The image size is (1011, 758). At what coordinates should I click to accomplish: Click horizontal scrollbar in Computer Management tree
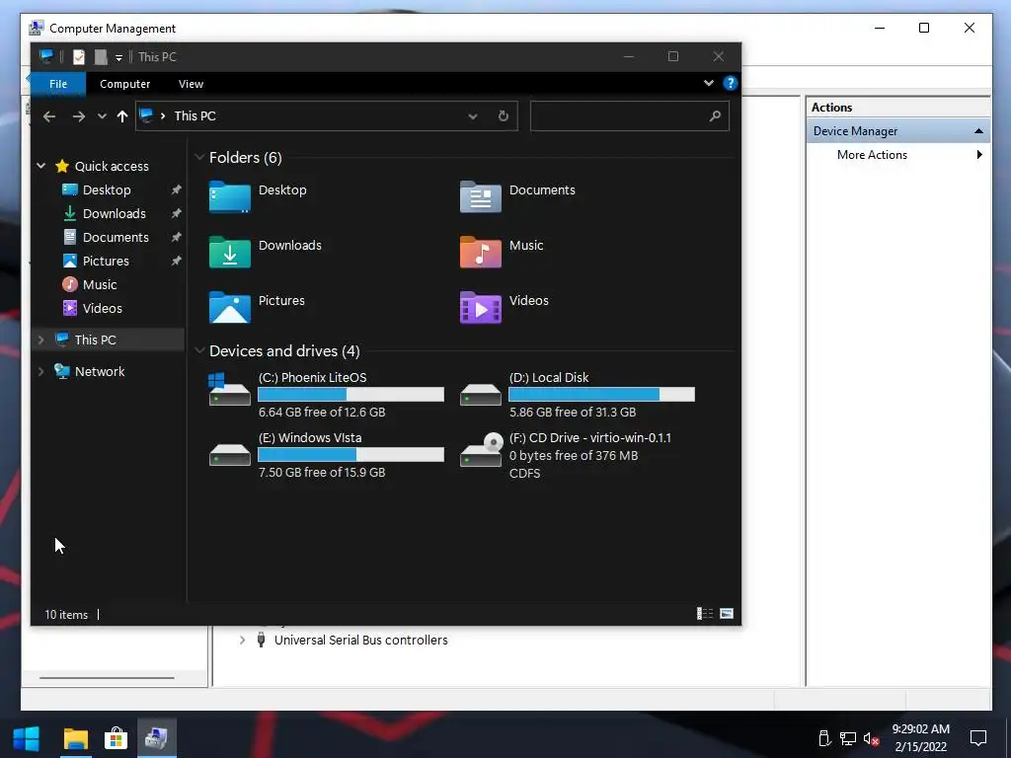[x=107, y=677]
